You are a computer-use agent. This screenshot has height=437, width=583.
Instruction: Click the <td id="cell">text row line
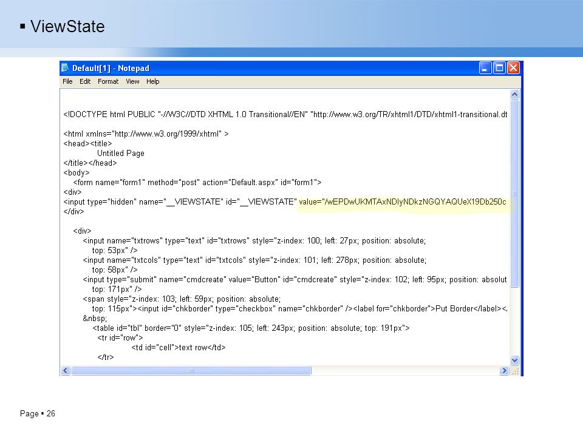coord(178,347)
